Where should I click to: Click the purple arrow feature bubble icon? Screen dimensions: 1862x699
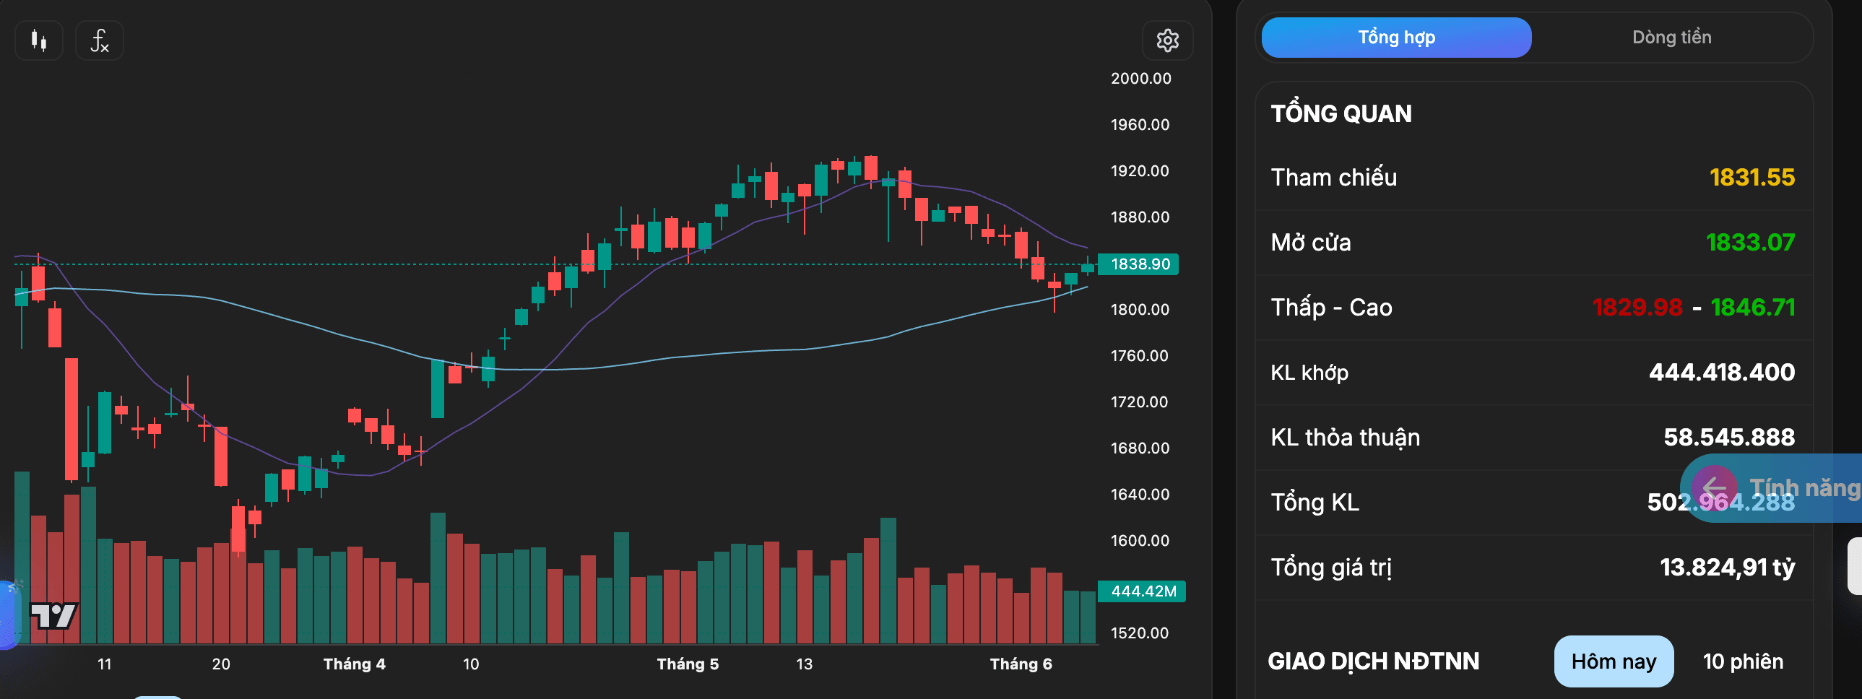[1714, 488]
